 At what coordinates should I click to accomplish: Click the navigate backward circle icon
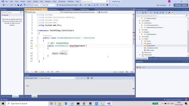[4, 5]
